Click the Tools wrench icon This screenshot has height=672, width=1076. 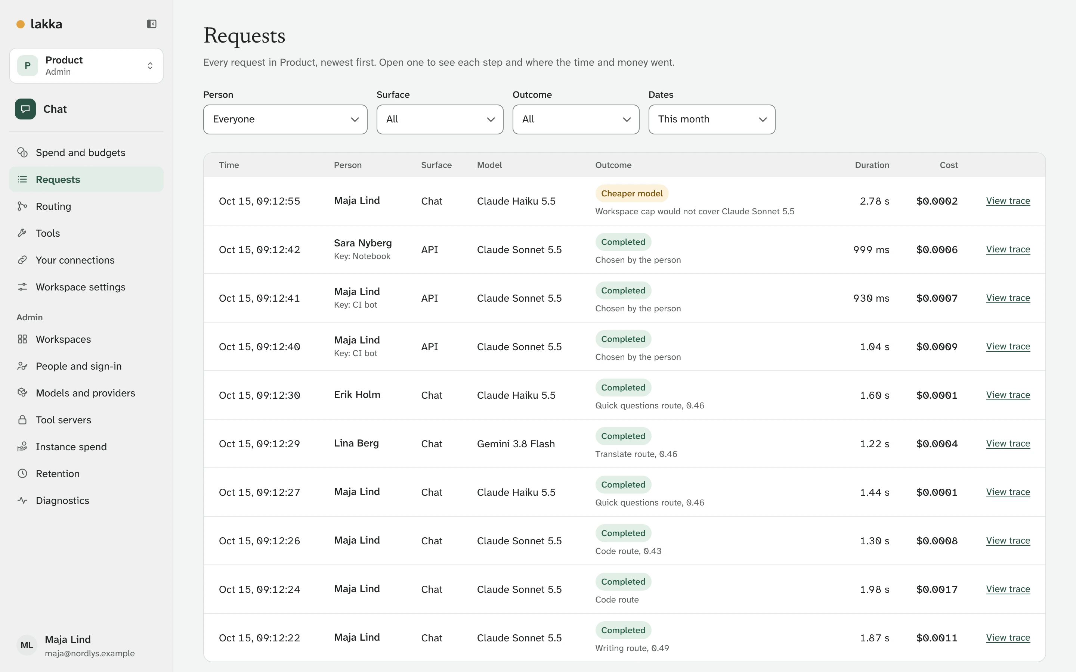(22, 233)
